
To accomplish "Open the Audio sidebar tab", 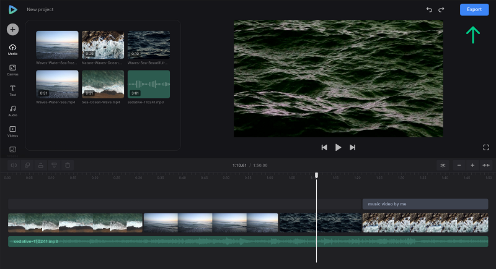I will (12, 111).
